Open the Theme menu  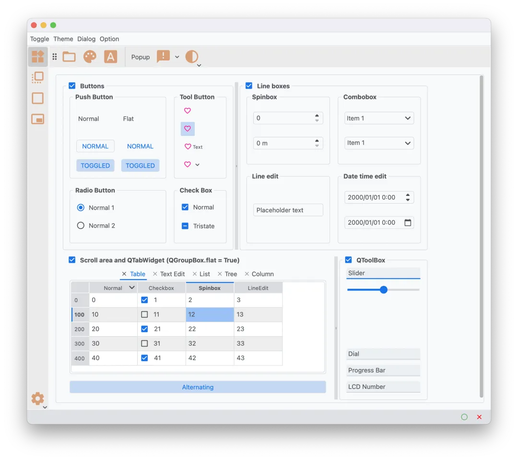point(63,39)
